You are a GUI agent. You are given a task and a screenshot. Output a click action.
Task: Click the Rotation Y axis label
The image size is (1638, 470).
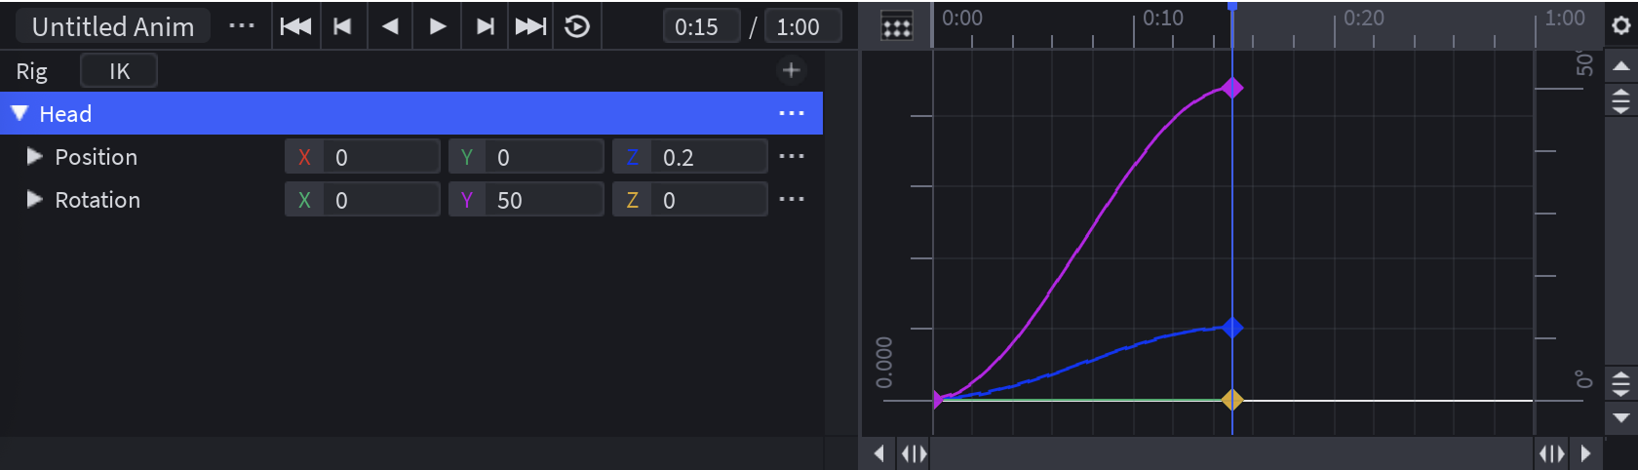point(467,200)
